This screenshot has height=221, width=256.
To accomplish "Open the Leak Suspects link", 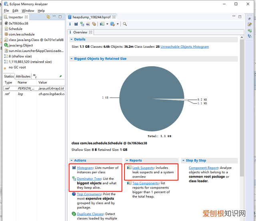I will tap(143, 168).
